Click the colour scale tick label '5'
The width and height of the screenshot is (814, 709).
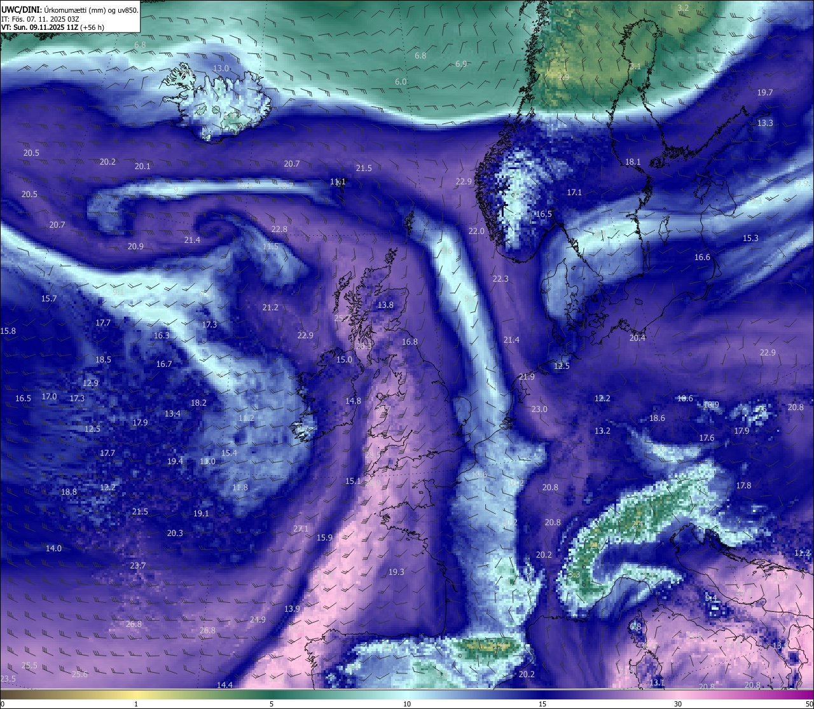click(x=272, y=704)
